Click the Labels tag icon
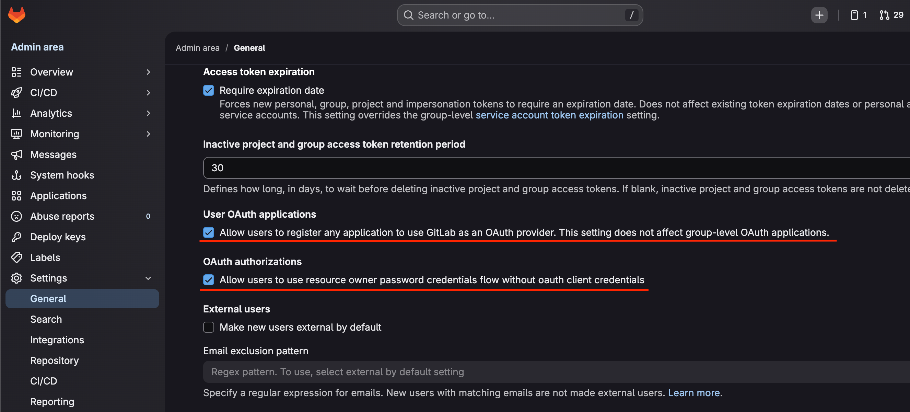 coord(16,257)
